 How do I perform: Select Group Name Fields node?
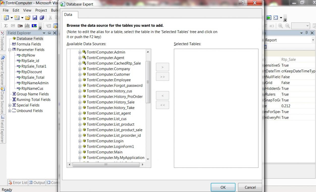[33, 94]
